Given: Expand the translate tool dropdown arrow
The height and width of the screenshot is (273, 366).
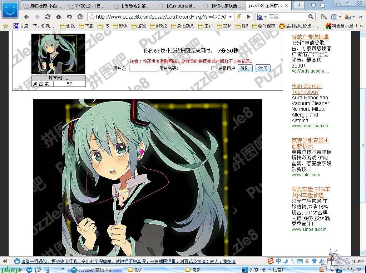Looking at the screenshot, I should click(353, 17).
